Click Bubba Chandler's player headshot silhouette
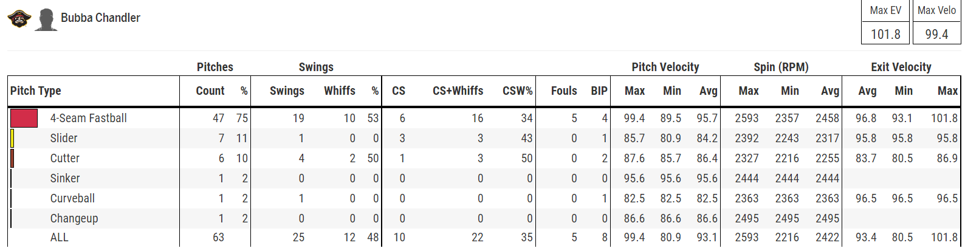 point(46,19)
